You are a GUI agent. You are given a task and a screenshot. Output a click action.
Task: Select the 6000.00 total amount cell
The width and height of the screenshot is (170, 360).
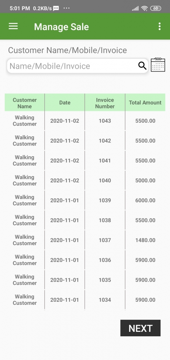(x=145, y=200)
